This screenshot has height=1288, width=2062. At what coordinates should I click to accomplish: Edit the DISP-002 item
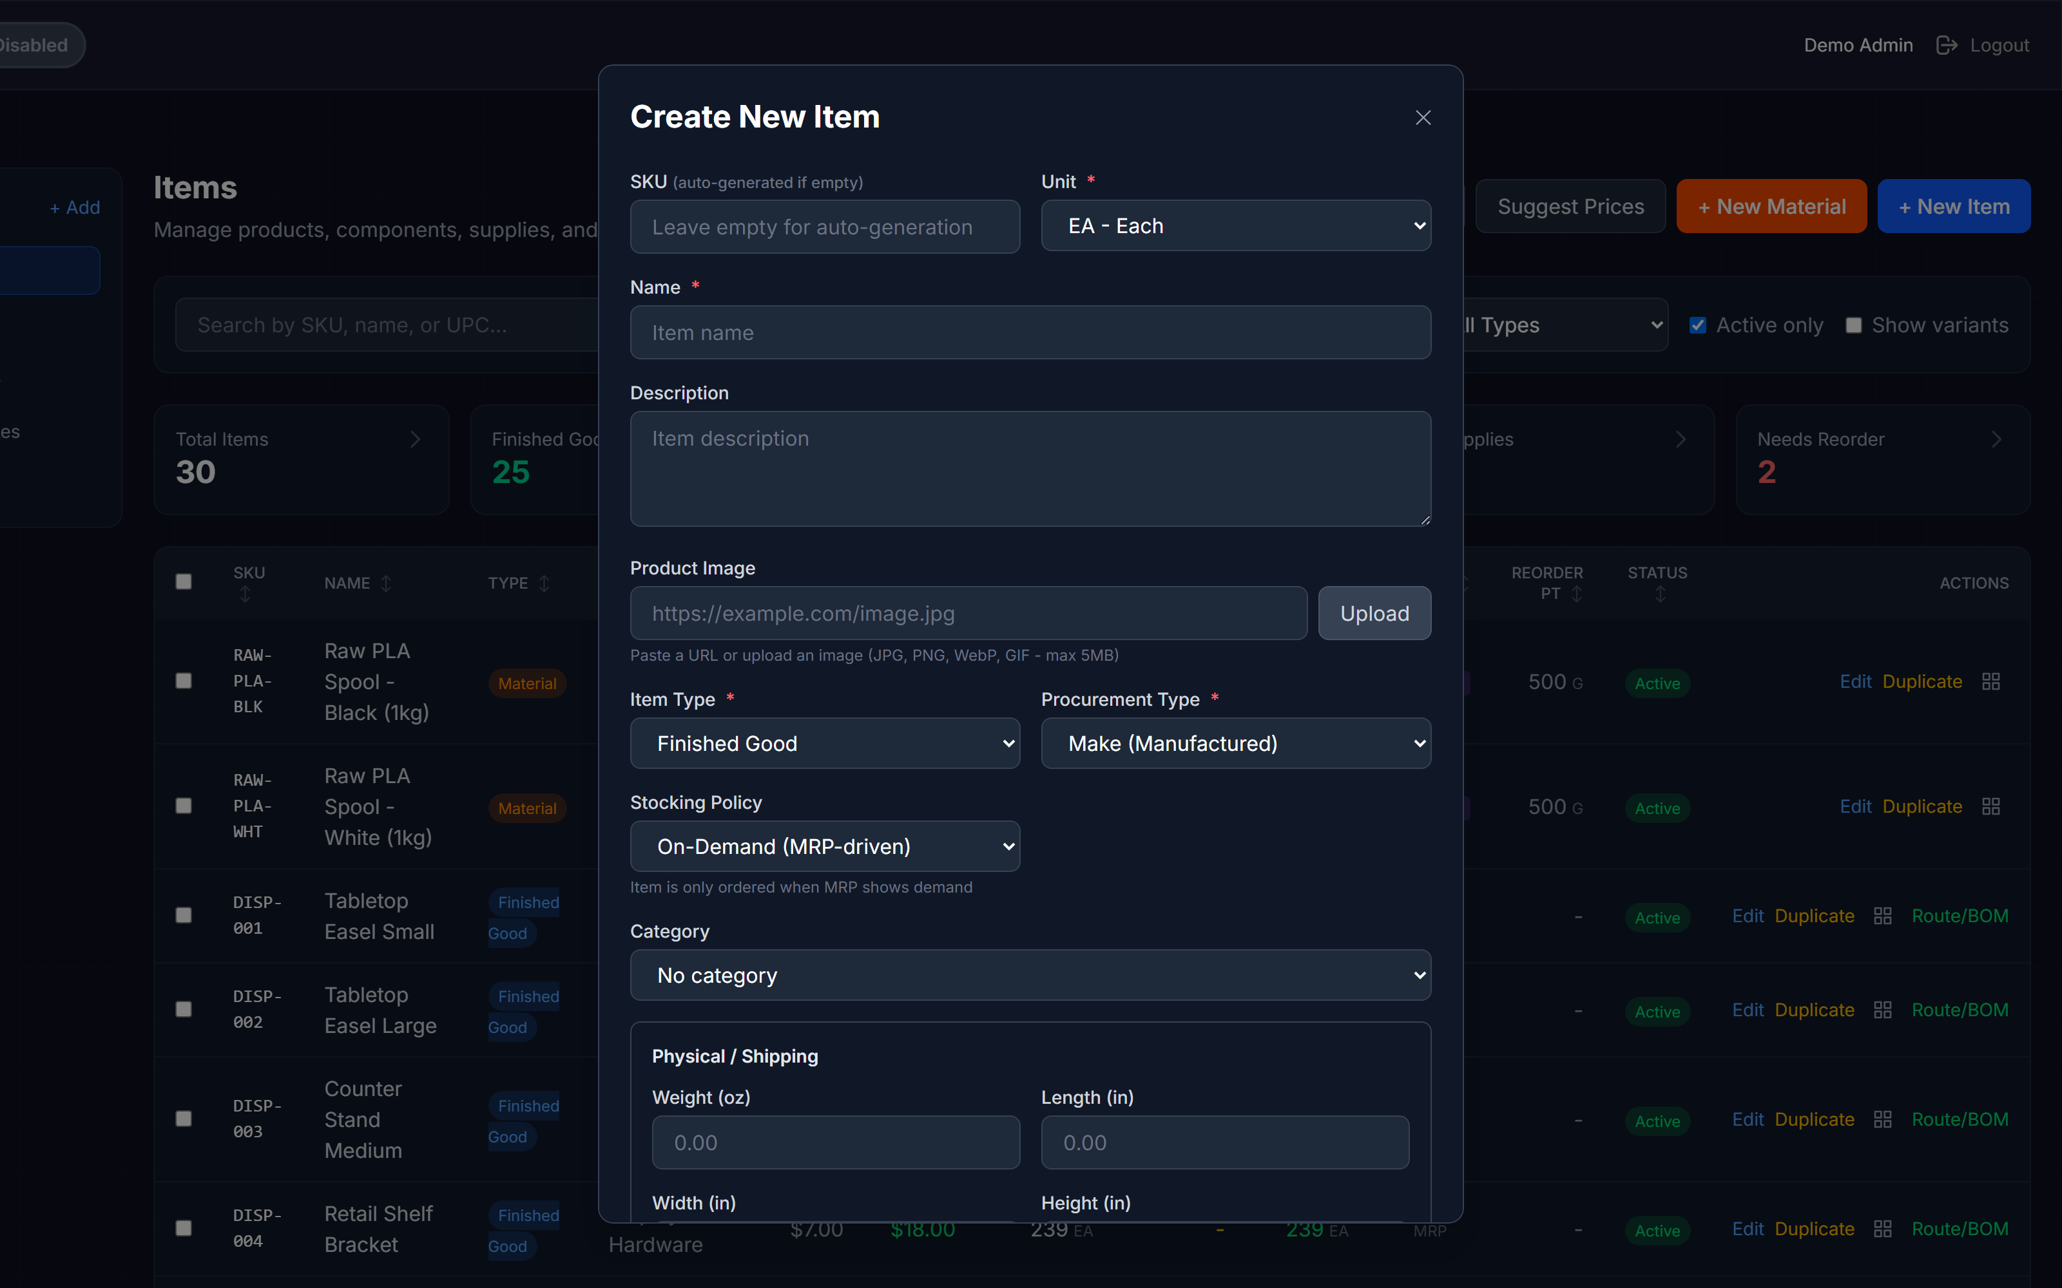1748,1009
